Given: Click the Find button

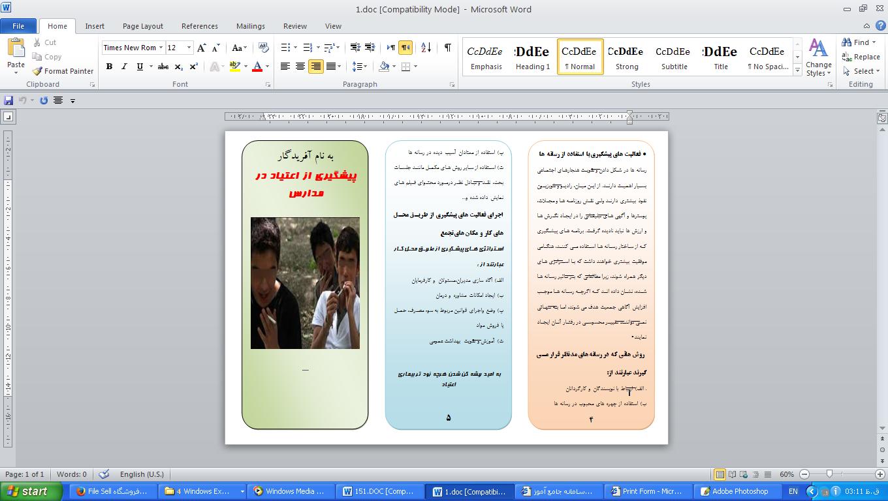Looking at the screenshot, I should [859, 42].
